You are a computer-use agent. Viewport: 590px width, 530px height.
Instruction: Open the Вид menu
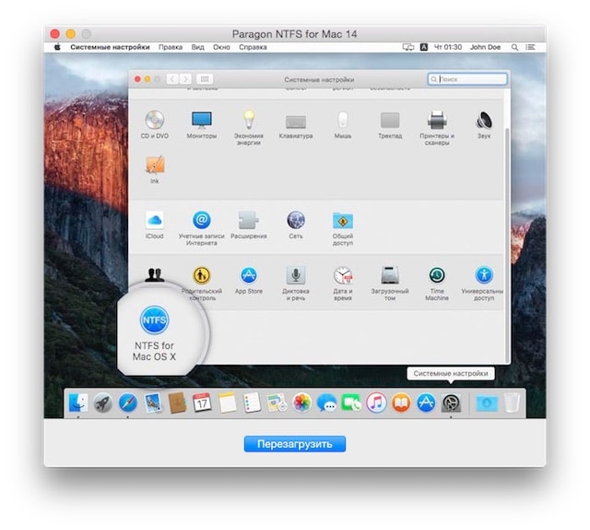pos(197,47)
